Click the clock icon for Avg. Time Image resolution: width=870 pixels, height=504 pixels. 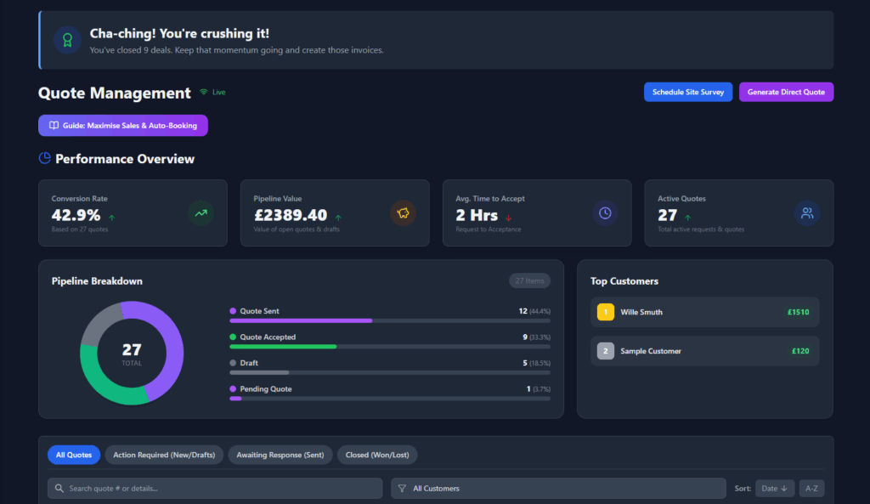point(605,213)
